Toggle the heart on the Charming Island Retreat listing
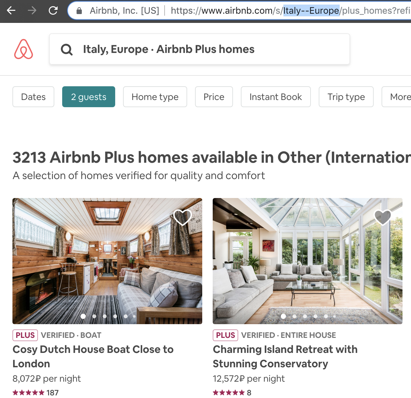 coord(383,217)
